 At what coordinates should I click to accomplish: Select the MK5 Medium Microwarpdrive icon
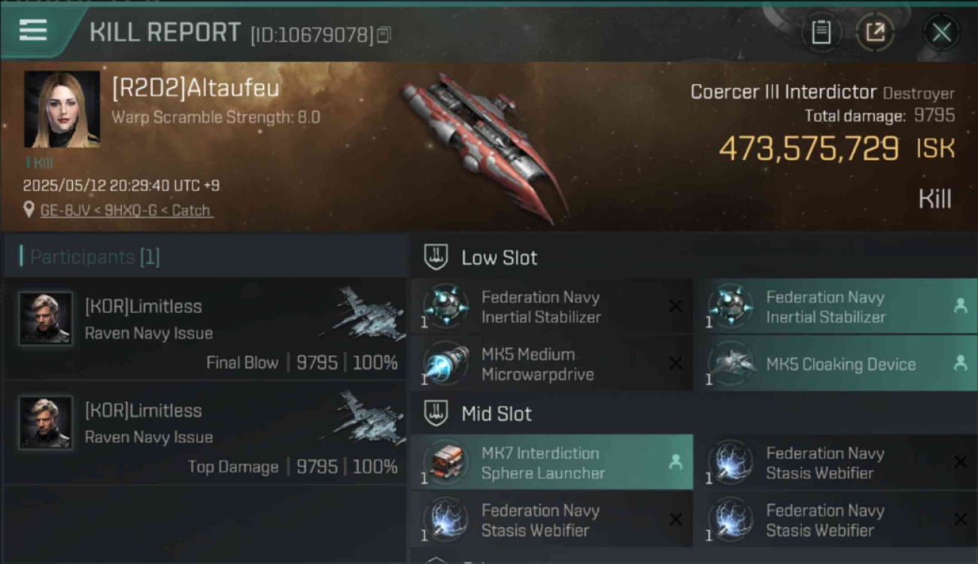click(x=445, y=364)
